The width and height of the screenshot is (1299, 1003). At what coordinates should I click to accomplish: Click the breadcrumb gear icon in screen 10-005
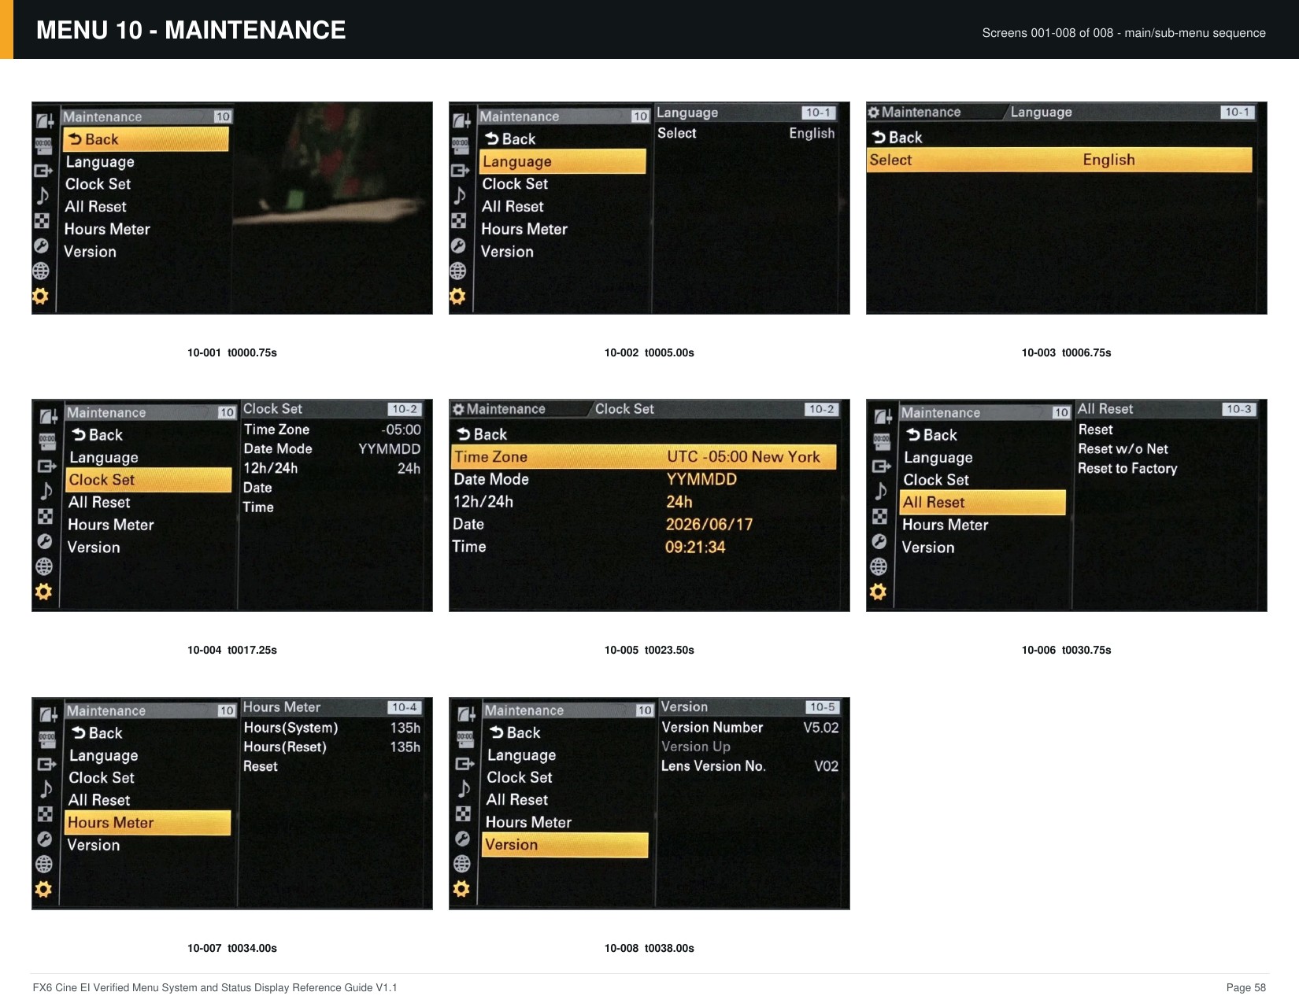(458, 409)
